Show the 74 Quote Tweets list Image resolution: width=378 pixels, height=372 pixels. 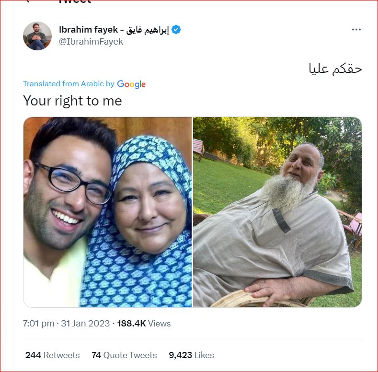click(124, 355)
